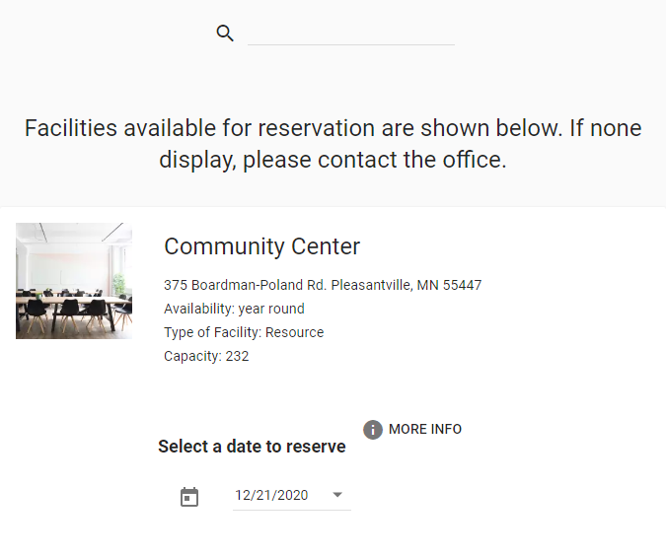Open the MORE INFO link
The width and height of the screenshot is (666, 556).
(x=424, y=429)
